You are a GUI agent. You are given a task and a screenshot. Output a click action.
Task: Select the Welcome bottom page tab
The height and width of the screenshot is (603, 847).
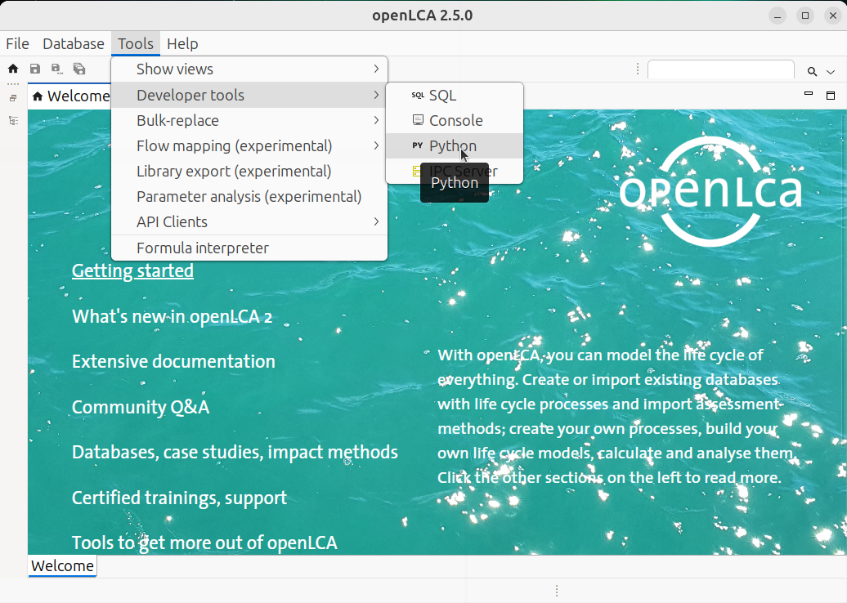(x=62, y=565)
